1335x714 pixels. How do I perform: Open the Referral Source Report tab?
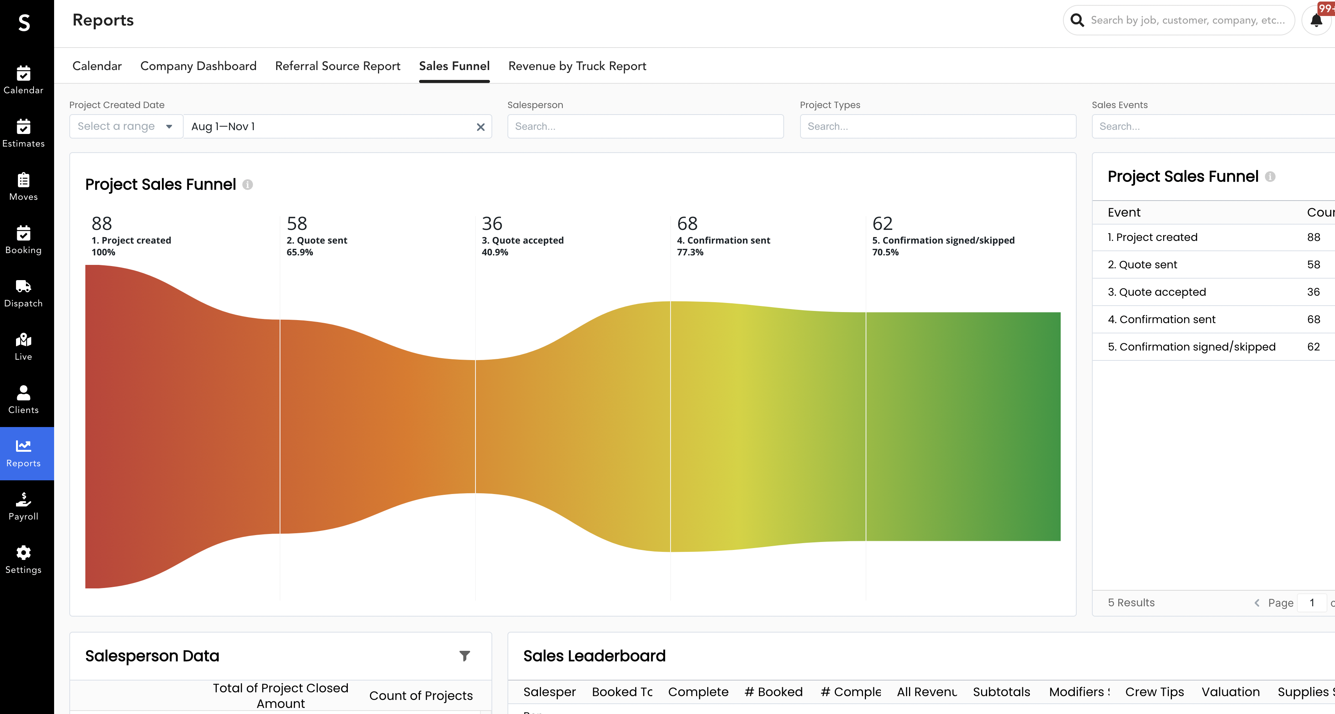tap(338, 66)
